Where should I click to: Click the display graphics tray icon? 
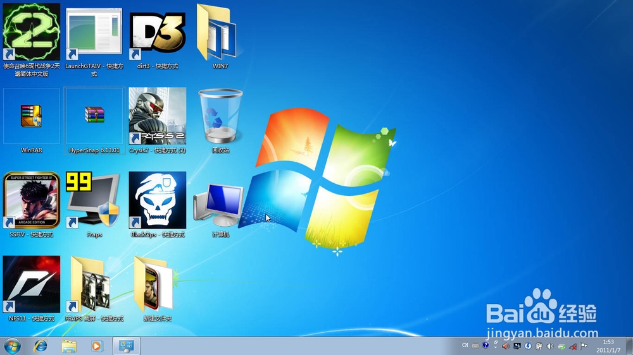coord(517,346)
